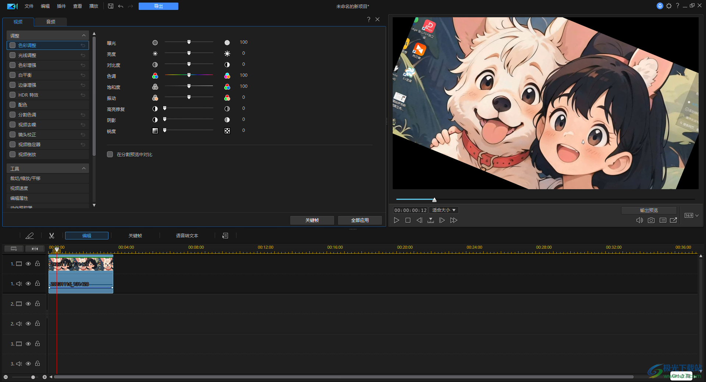Open the 裁切/缩放/平移 tool
Viewport: 706px width, 382px height.
(48, 179)
